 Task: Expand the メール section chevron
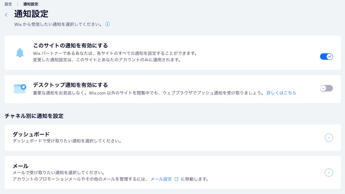(x=329, y=173)
